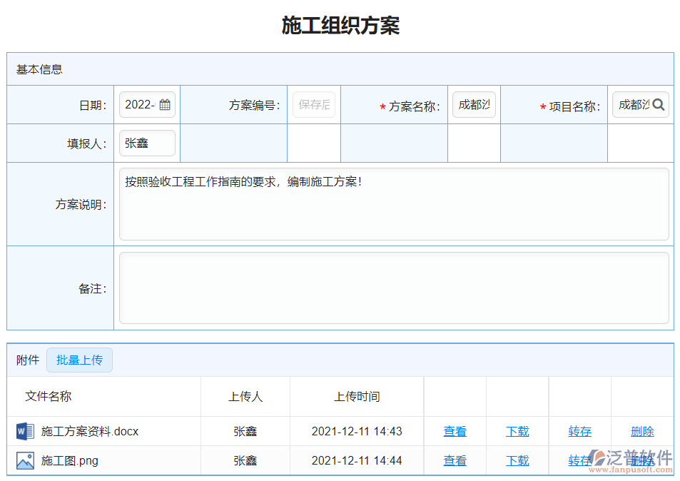Screen dimensions: 680x481
Task: Click 转存 for 施工方案资料.docx
Action: pos(579,431)
